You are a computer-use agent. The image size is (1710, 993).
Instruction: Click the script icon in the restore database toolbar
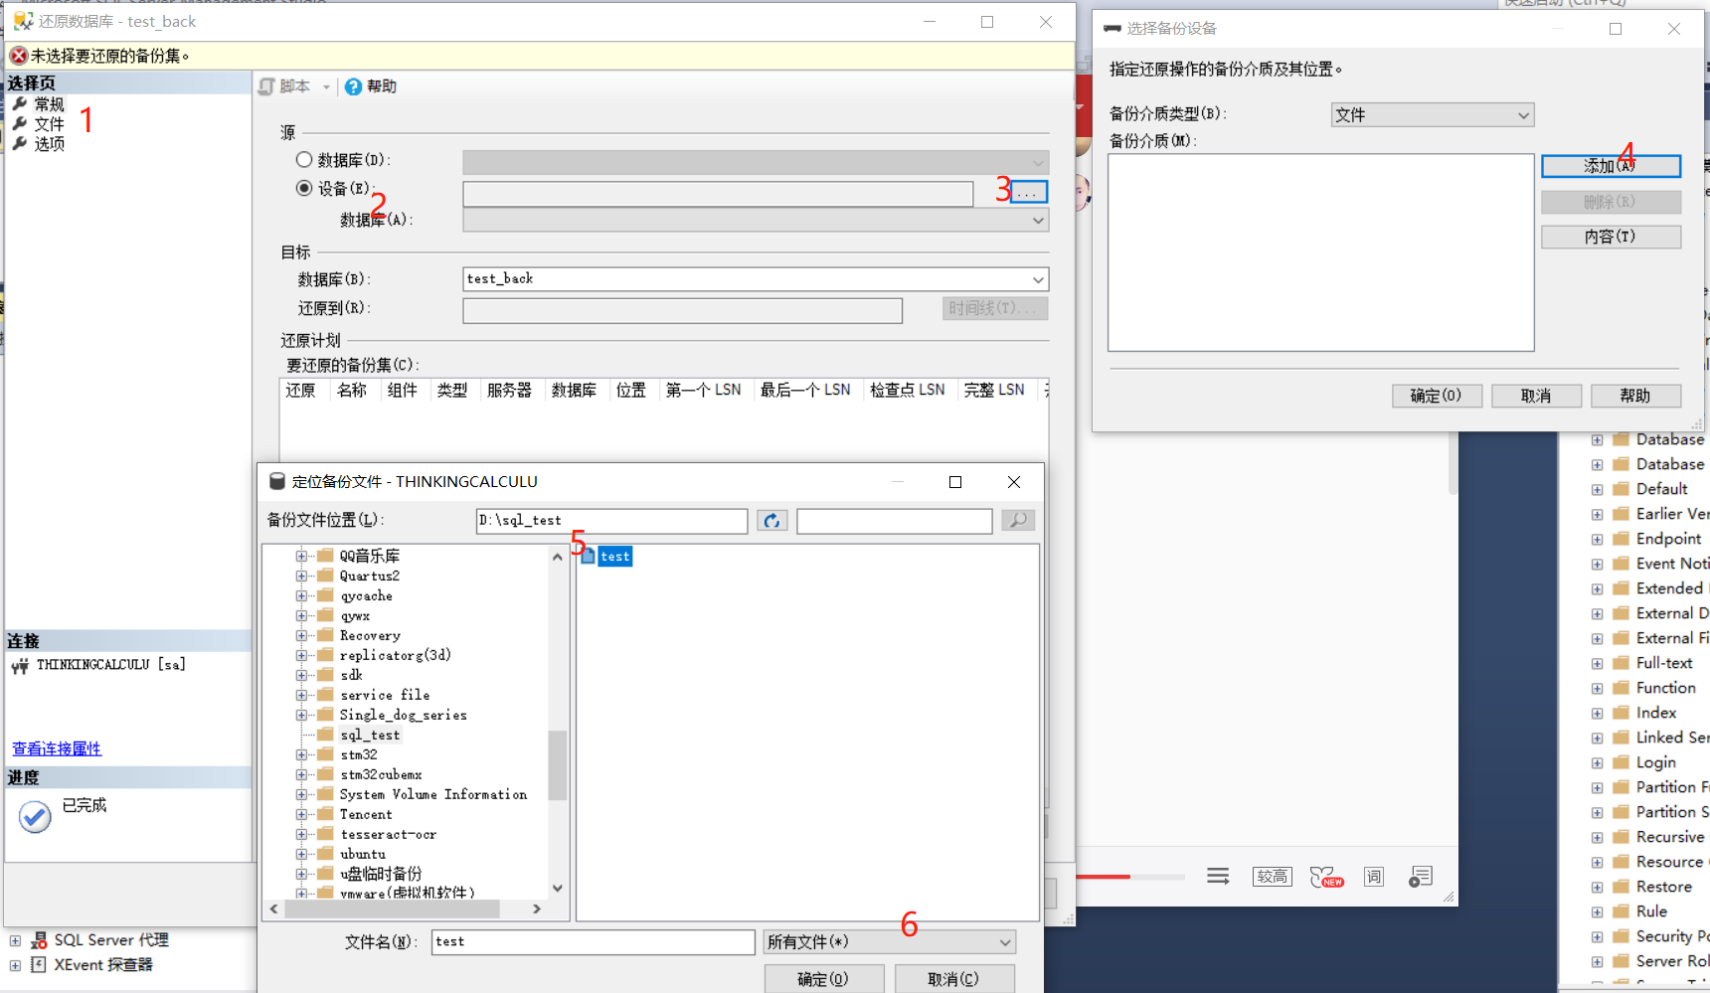[x=266, y=87]
